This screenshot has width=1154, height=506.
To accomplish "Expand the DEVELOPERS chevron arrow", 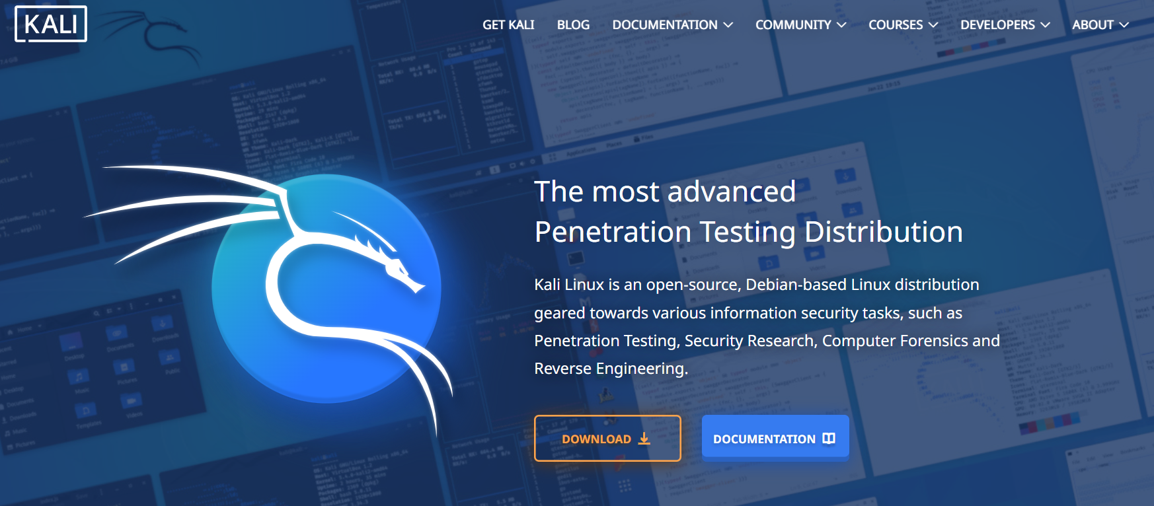I will click(1045, 24).
